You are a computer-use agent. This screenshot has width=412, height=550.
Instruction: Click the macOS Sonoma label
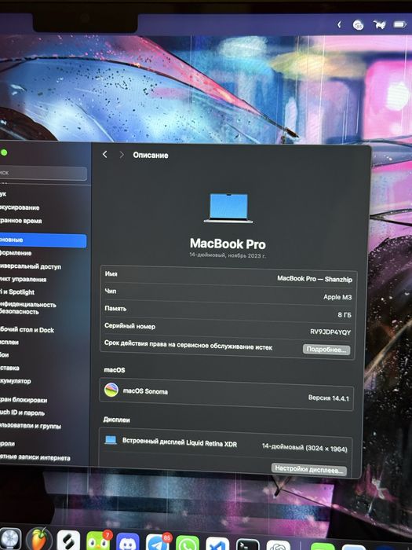pyautogui.click(x=145, y=390)
